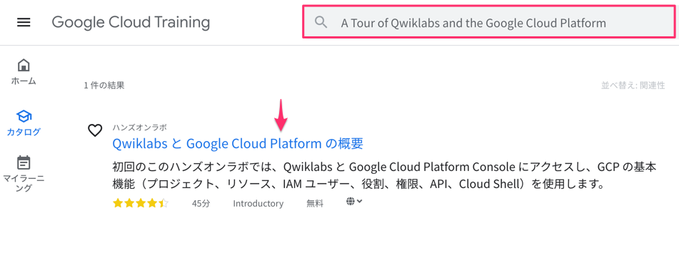Click the globe language icon

click(351, 201)
